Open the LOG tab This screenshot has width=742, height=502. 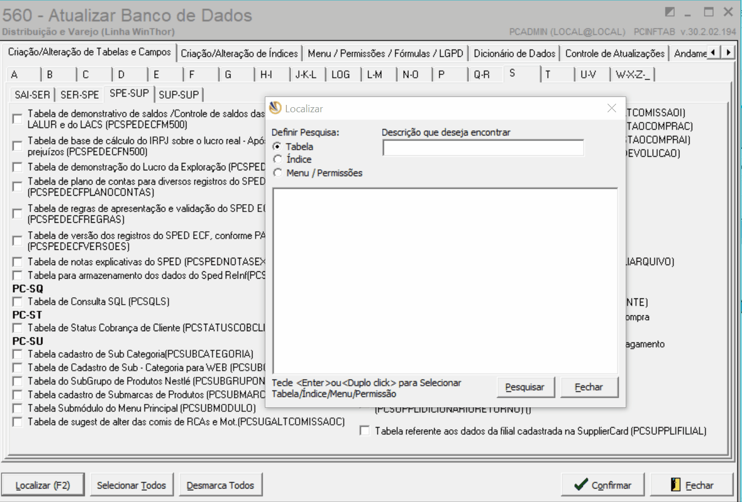pyautogui.click(x=343, y=74)
